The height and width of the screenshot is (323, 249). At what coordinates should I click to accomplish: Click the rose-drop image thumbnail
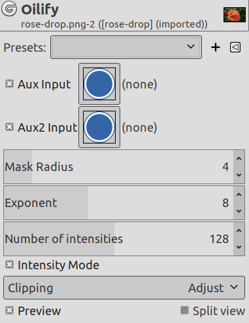[x=235, y=15]
